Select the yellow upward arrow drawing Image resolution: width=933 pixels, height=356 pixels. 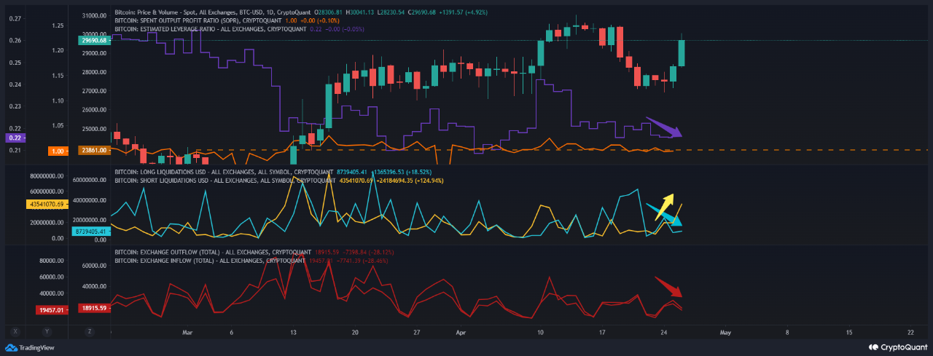(x=663, y=206)
